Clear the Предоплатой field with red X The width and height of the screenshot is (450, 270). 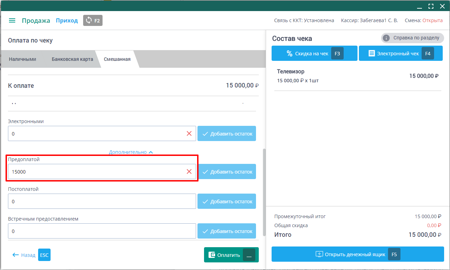pos(189,171)
